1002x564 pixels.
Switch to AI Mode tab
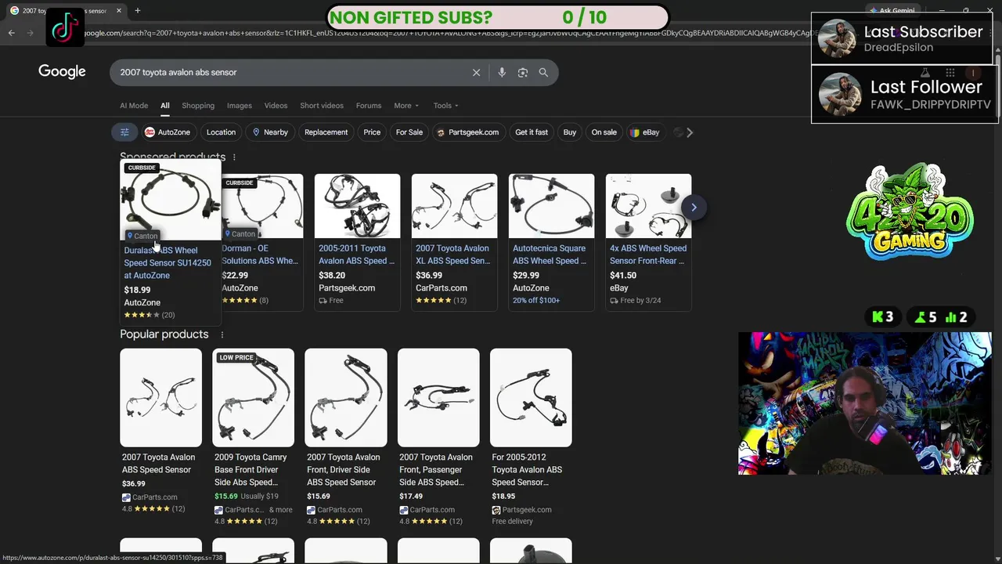[x=134, y=106]
